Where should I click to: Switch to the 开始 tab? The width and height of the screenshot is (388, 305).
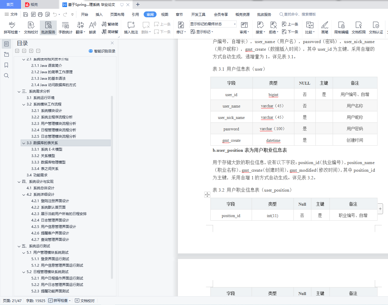tap(85, 14)
